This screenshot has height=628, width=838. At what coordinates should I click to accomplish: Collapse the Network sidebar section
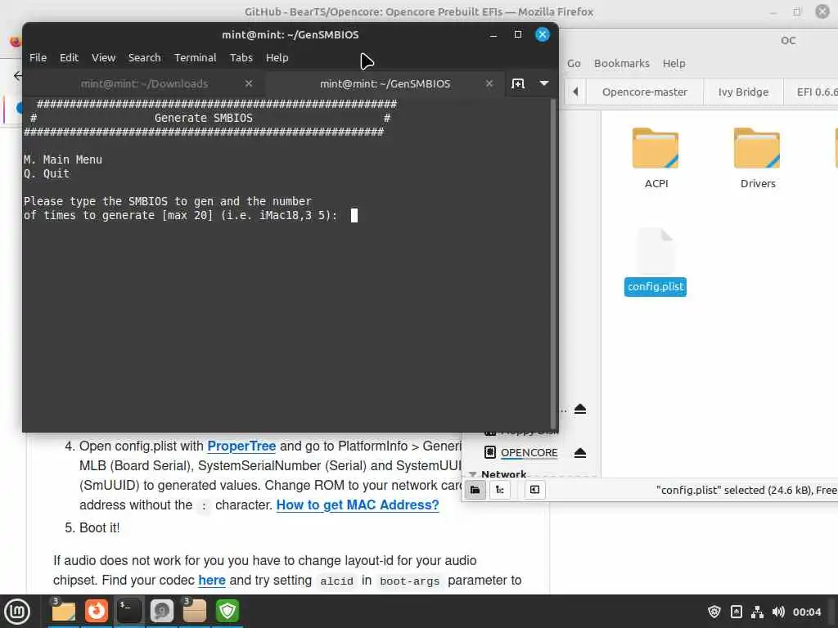[472, 474]
